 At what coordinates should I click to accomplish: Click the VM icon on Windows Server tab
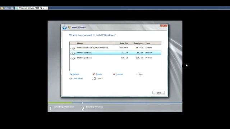coord(17,8)
